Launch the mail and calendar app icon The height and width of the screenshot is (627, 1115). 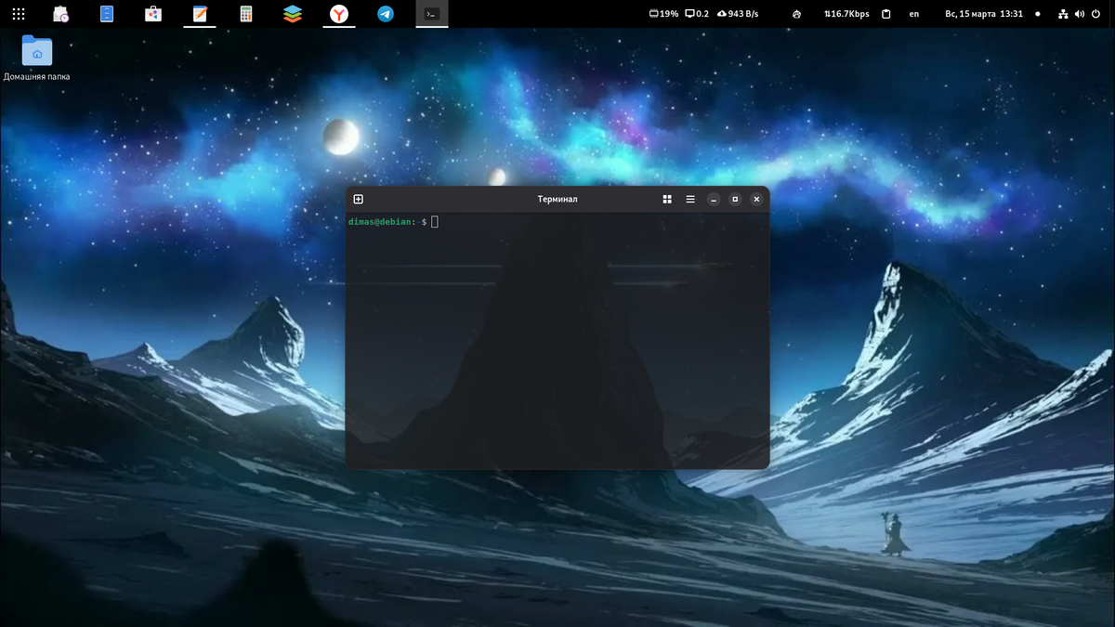(60, 14)
